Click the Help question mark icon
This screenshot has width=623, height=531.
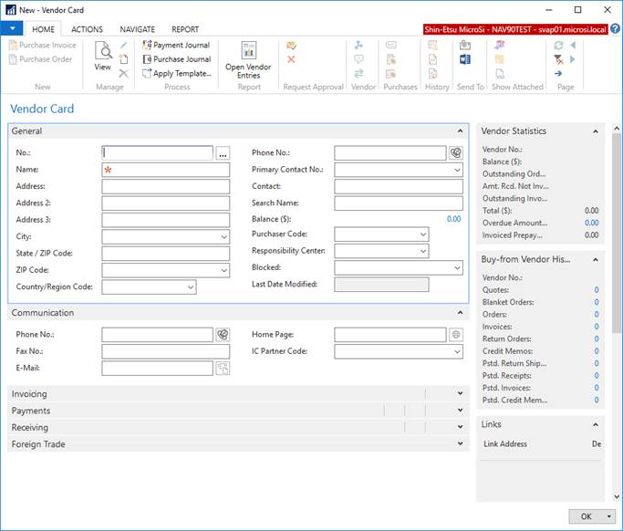615,29
